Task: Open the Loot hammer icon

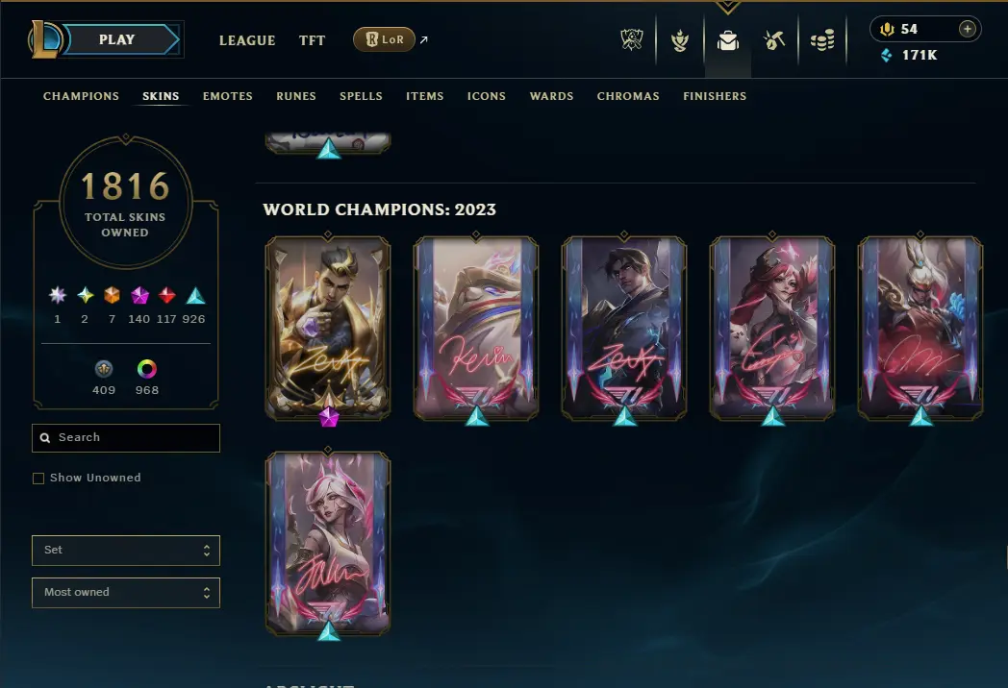Action: [x=774, y=40]
